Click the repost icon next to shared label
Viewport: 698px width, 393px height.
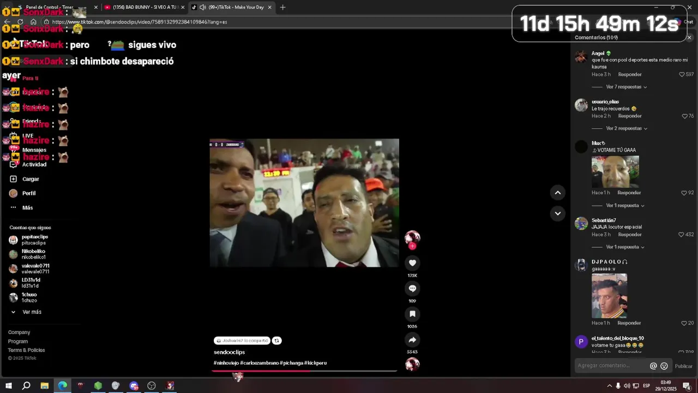tap(276, 341)
